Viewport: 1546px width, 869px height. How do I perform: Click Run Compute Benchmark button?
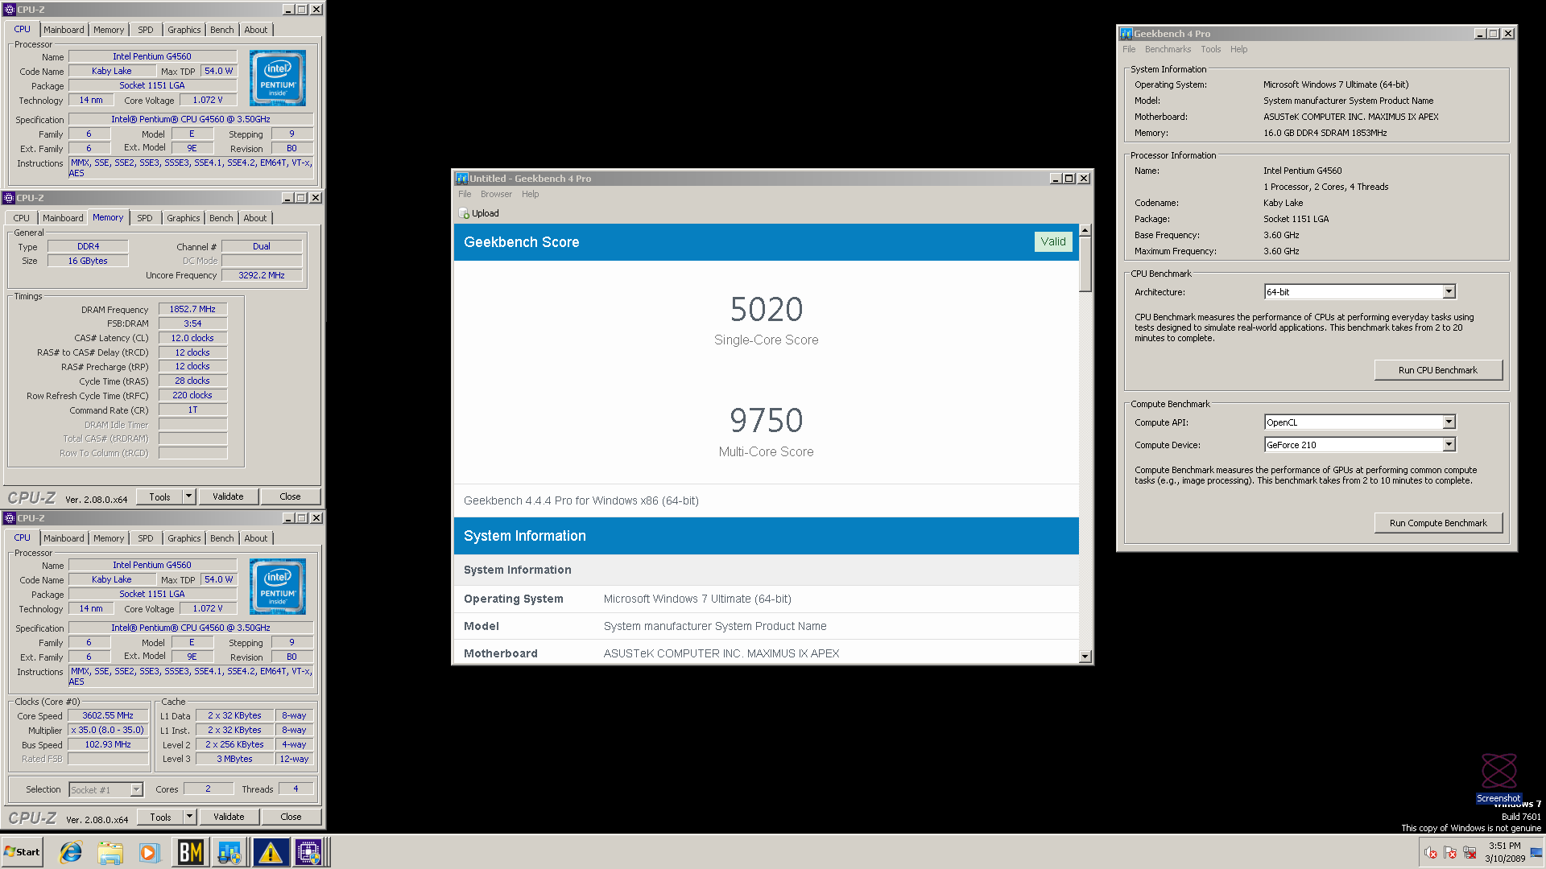(x=1438, y=523)
